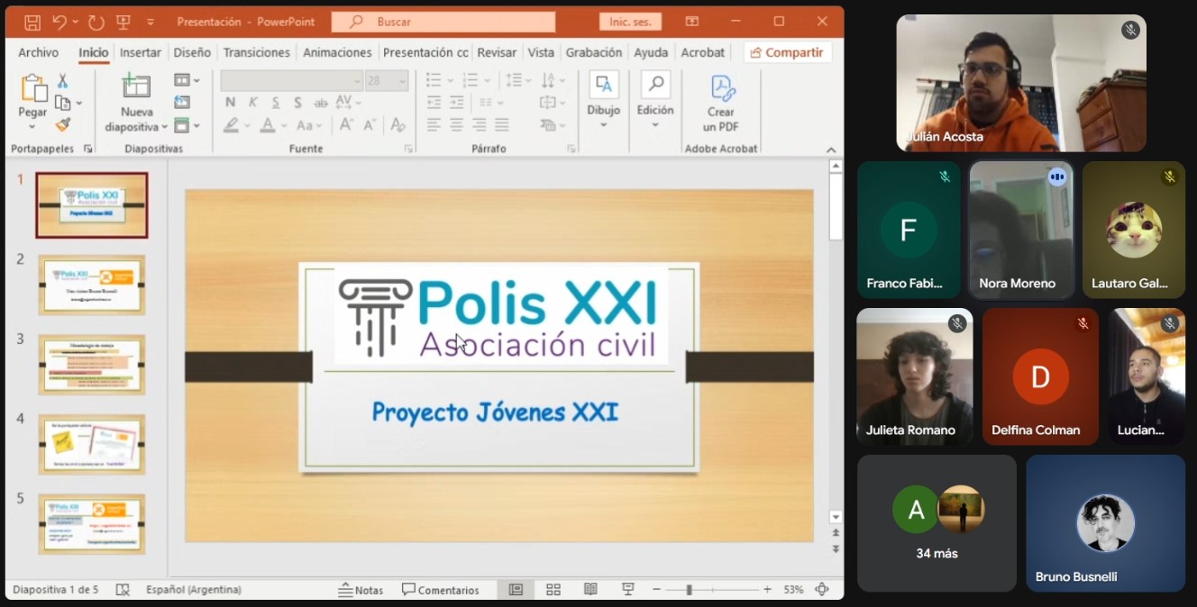Redo the previous action
The image size is (1197, 607).
(x=96, y=22)
